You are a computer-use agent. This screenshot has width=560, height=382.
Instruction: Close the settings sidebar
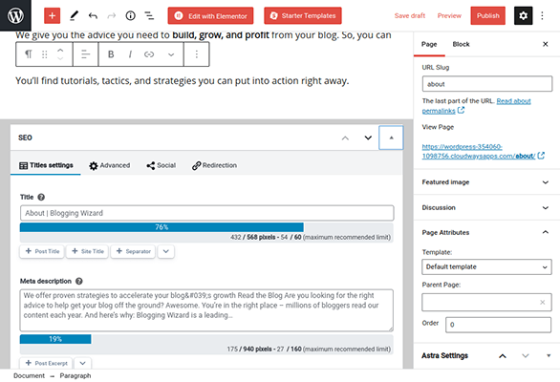pos(546,44)
